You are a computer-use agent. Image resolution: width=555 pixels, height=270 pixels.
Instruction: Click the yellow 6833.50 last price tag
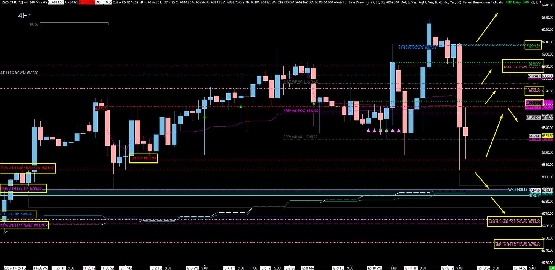pos(547,136)
